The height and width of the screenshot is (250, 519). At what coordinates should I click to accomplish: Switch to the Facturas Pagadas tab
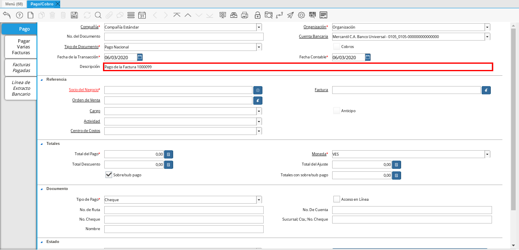point(21,67)
